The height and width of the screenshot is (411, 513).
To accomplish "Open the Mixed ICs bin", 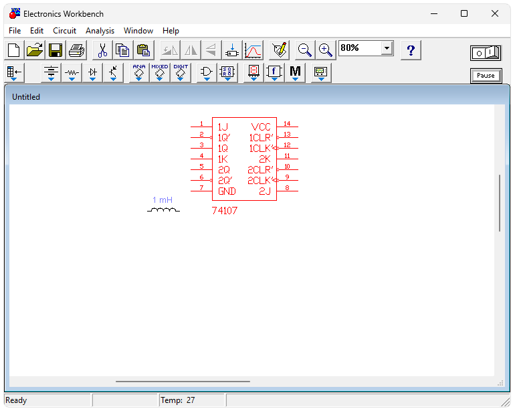I will point(160,73).
